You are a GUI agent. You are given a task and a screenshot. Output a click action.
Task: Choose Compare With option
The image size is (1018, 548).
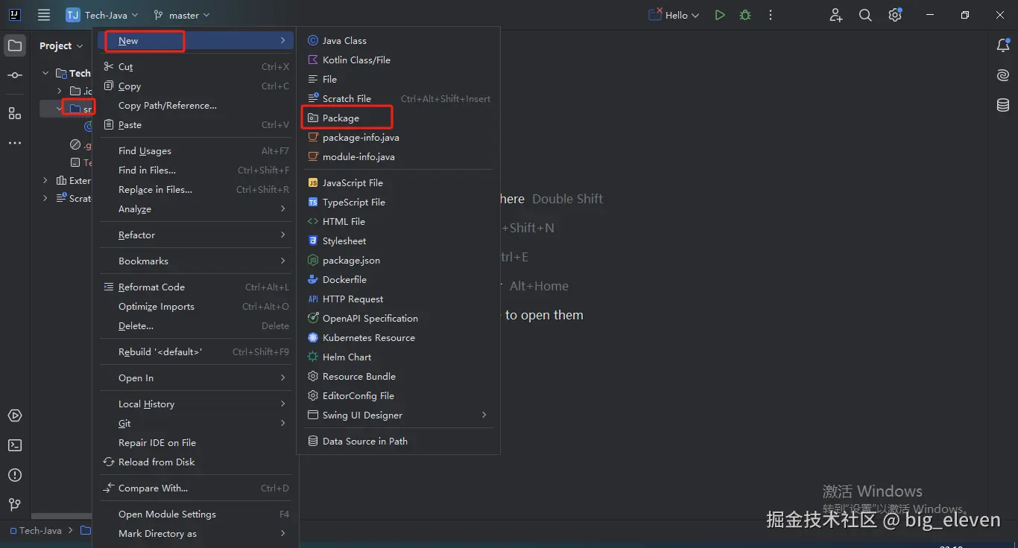[x=196, y=488]
